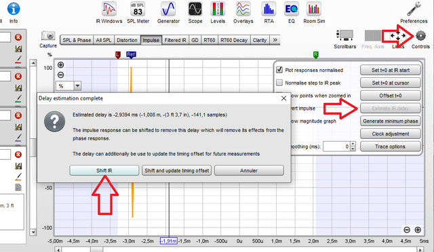Screen dimensions: 434x252
Task: Click the green trace colour pen icon
Action: 18,98
